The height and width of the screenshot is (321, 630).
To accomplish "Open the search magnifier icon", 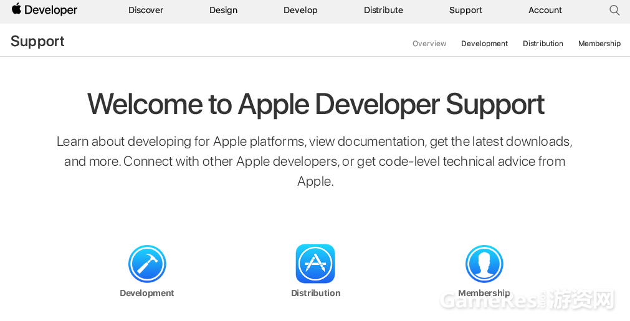I will [614, 10].
